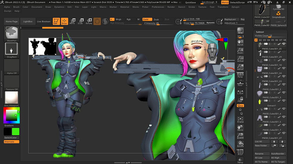293x164 pixels.
Task: Hide the PM3D_Cube3D1_25 subtool via its eye
Action: (x=284, y=44)
